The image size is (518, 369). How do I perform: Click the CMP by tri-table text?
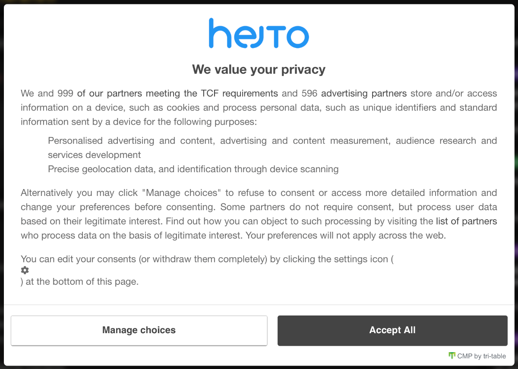coord(481,356)
